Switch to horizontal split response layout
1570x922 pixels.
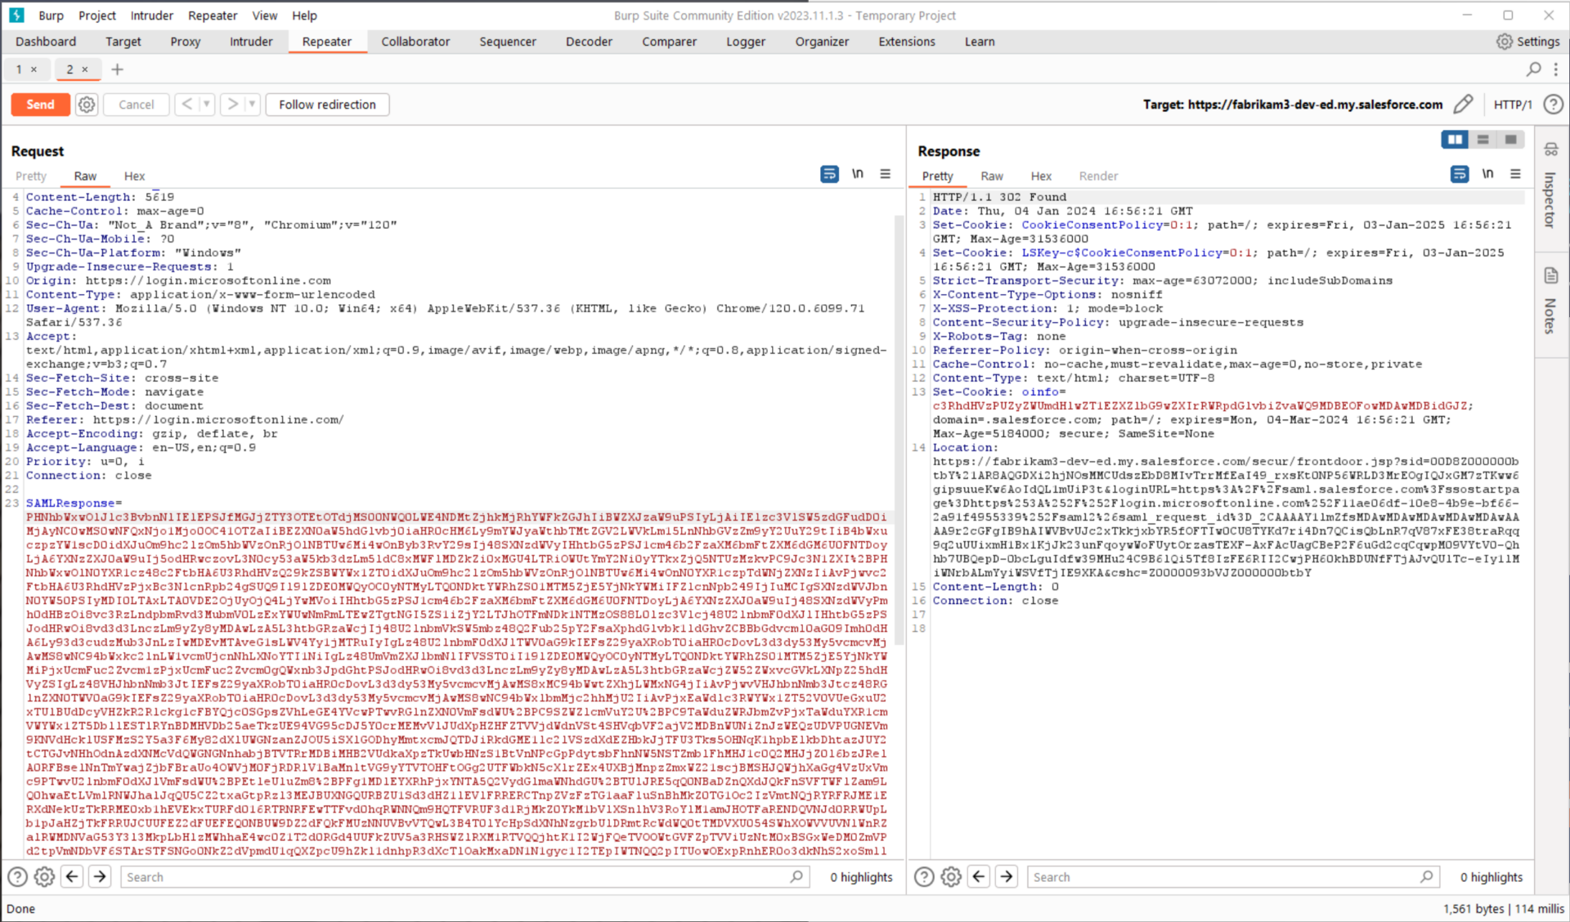pos(1483,140)
